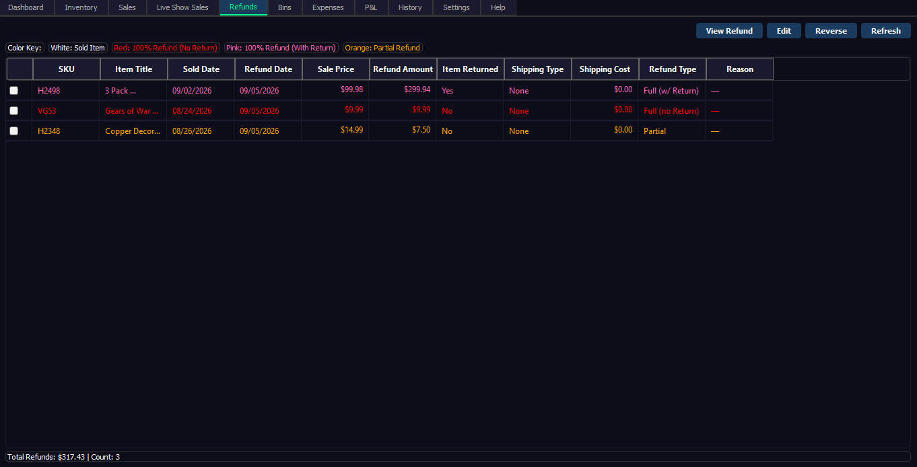Viewport: 917px width, 467px height.
Task: Click the '3 Pack ...' item title
Action: point(121,91)
